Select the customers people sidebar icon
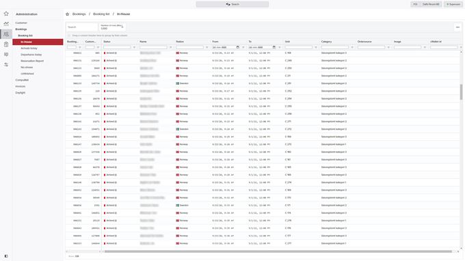 tap(6, 34)
